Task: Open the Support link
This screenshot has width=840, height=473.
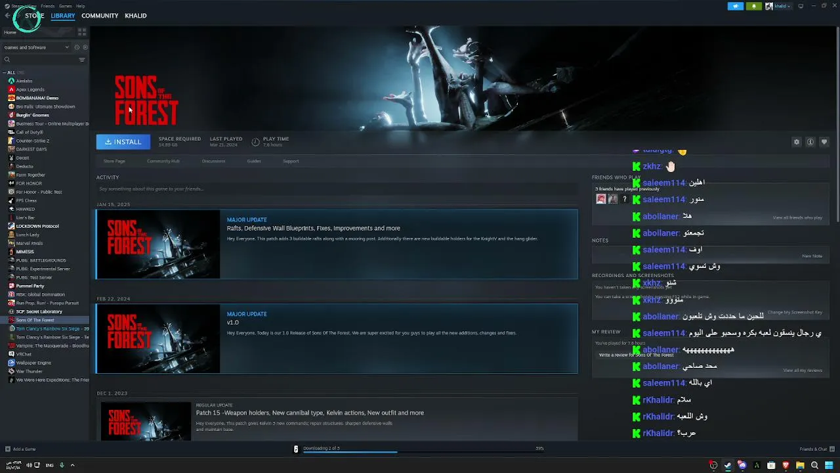Action: (291, 161)
